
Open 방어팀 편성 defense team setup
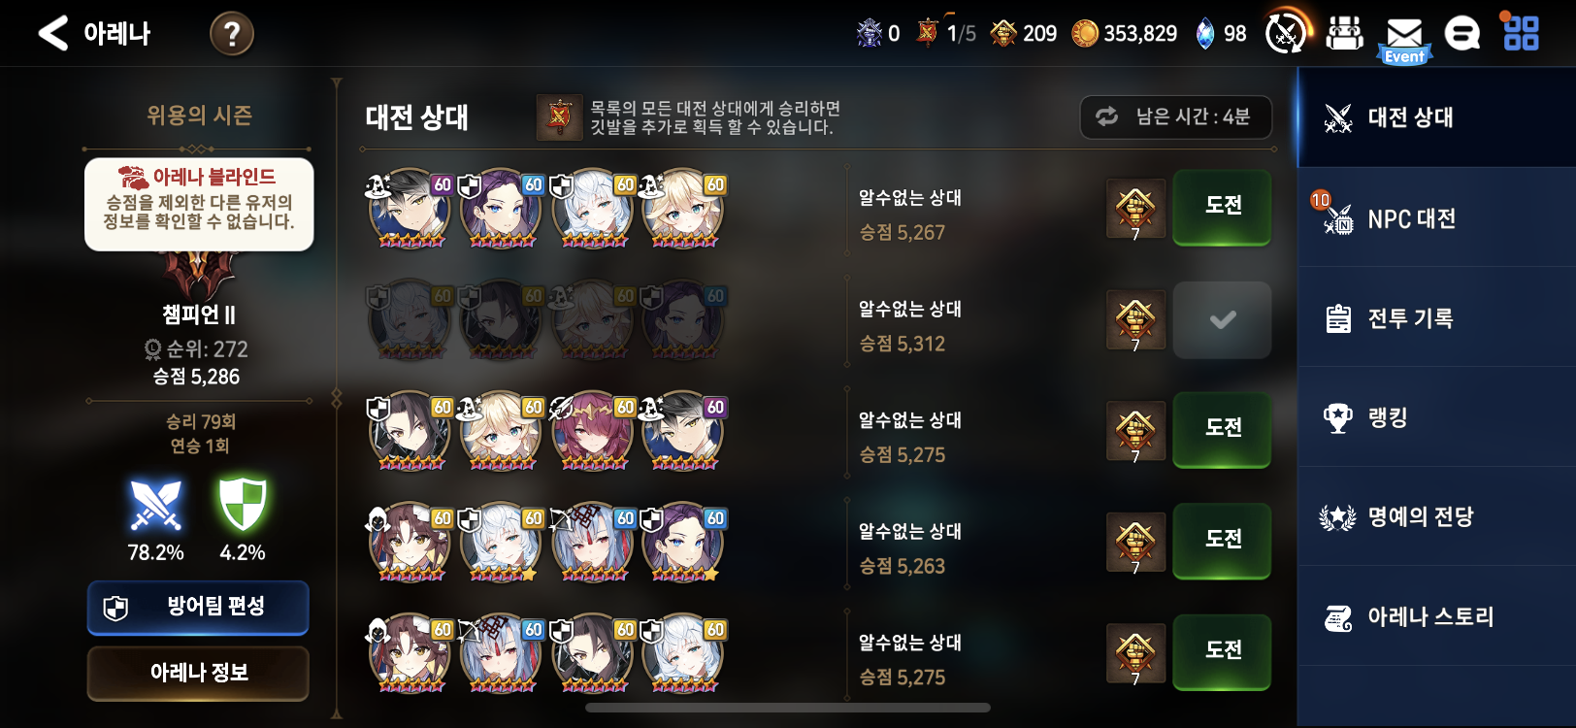[x=198, y=608]
